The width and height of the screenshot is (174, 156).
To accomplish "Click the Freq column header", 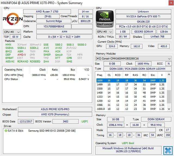I will (x=100, y=75).
